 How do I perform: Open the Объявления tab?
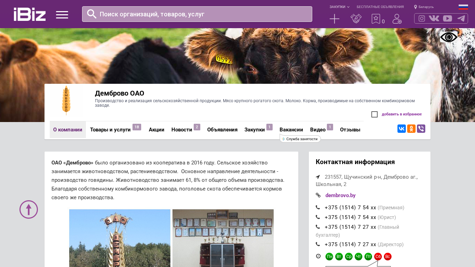point(222,130)
